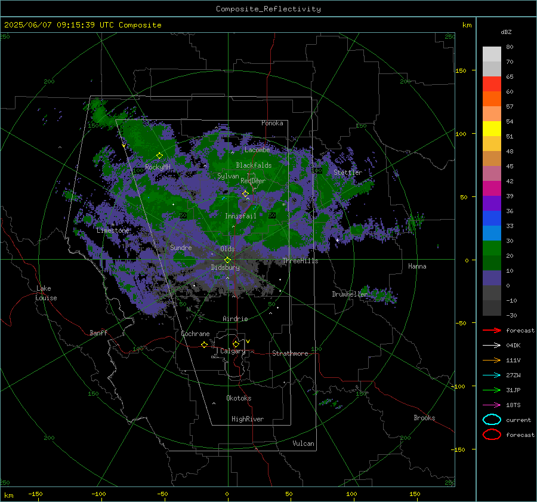Pick the 45 dBZ pink color swatch

(x=492, y=173)
